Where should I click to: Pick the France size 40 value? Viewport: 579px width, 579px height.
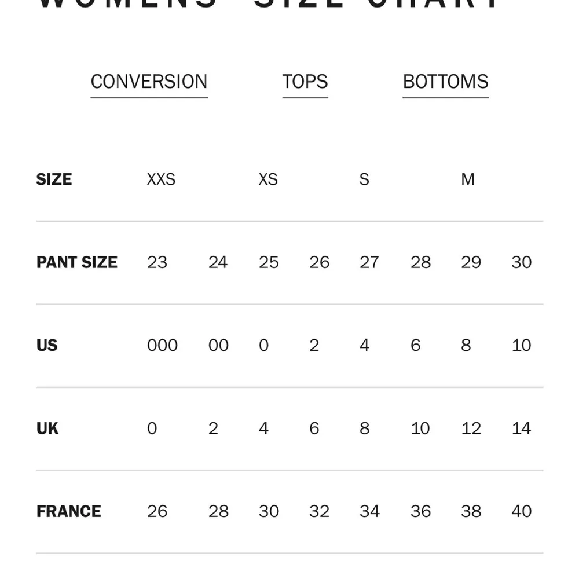pyautogui.click(x=522, y=511)
